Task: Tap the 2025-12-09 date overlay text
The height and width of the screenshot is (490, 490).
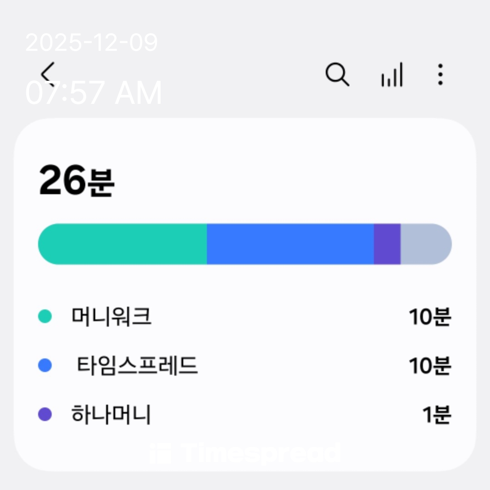Action: [x=92, y=43]
